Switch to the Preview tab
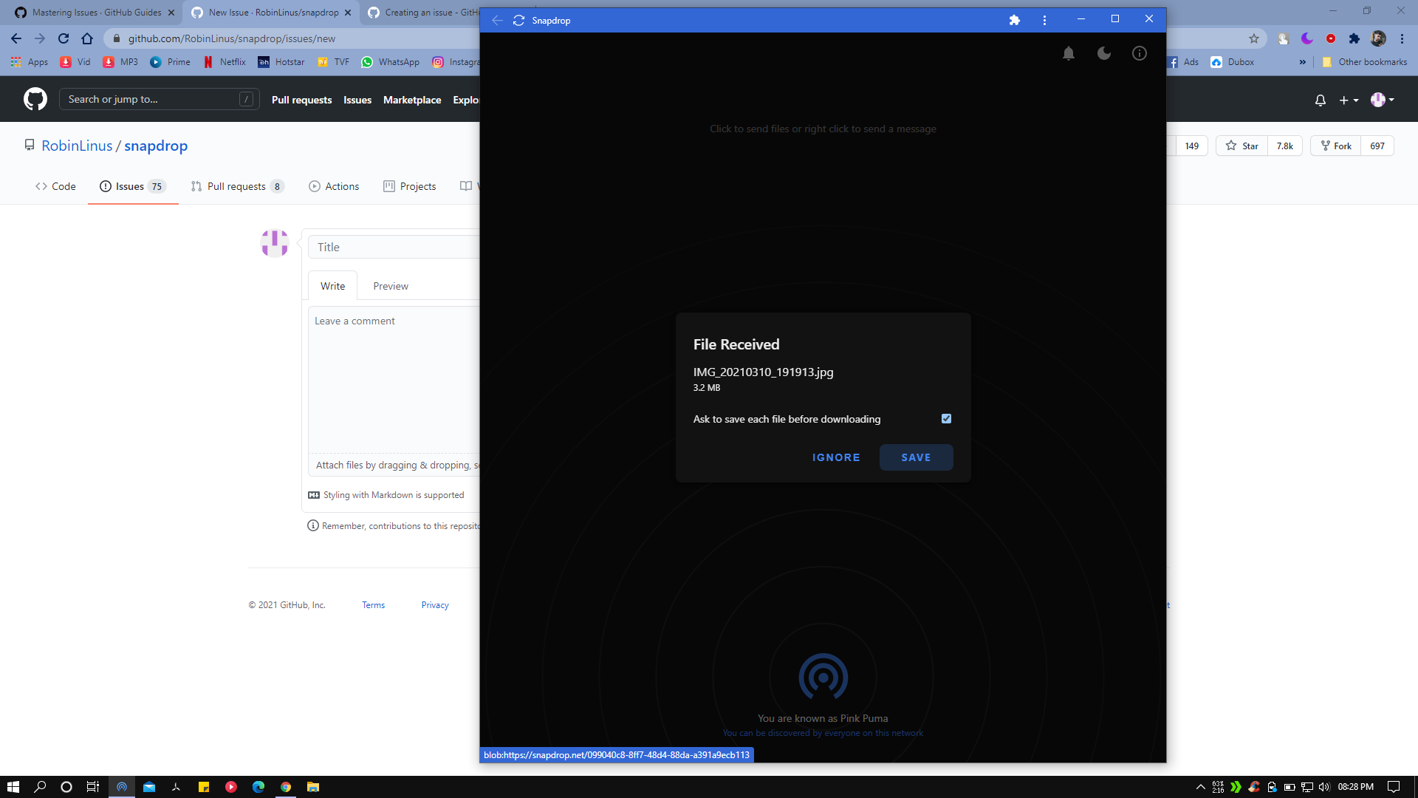Screen dimensions: 1418x798 point(390,286)
